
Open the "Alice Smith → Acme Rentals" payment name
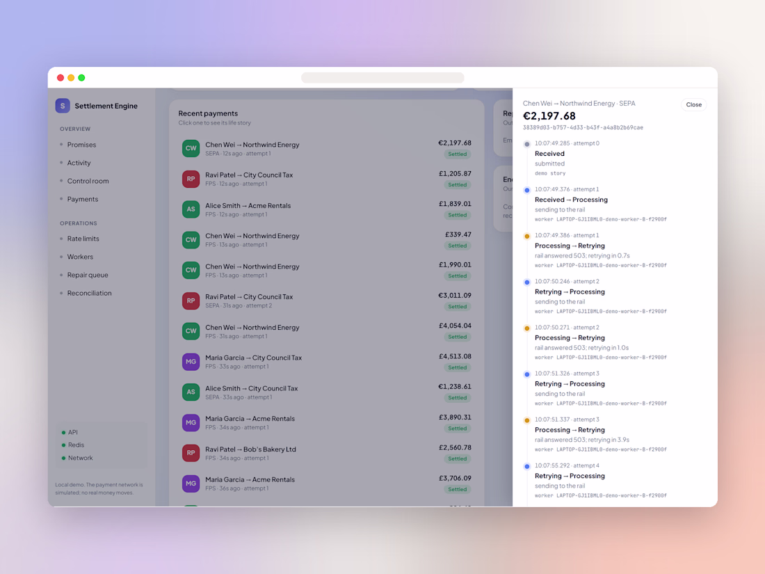(248, 205)
